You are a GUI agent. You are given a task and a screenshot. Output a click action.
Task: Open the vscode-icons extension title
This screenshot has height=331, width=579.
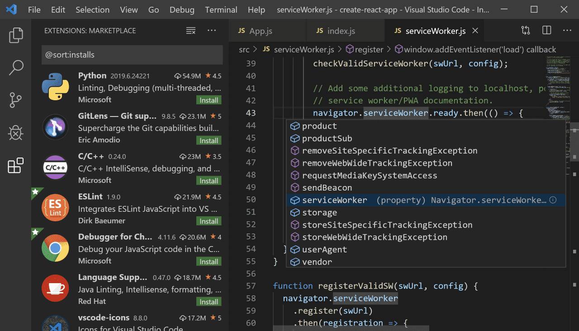(x=104, y=317)
